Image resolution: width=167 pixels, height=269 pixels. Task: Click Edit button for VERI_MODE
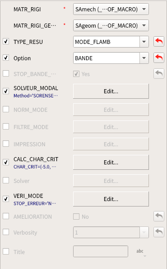point(111,199)
